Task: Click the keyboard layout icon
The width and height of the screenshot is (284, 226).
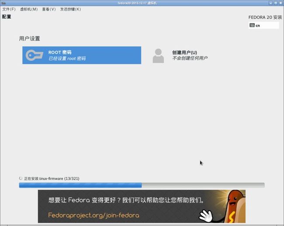Action: click(x=252, y=25)
